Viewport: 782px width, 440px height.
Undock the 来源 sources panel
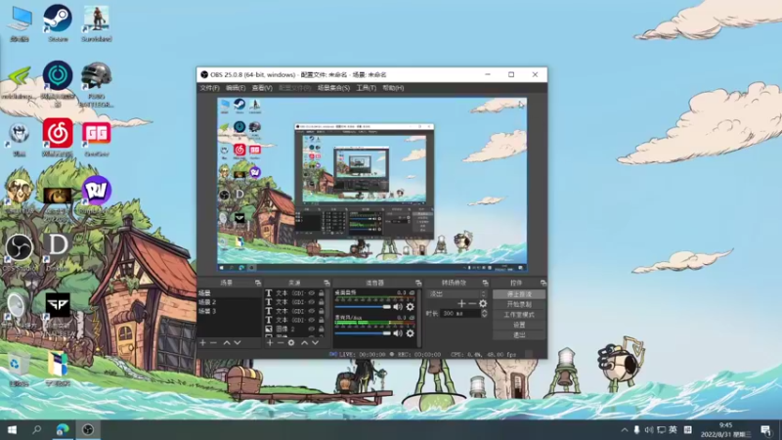[x=326, y=283]
